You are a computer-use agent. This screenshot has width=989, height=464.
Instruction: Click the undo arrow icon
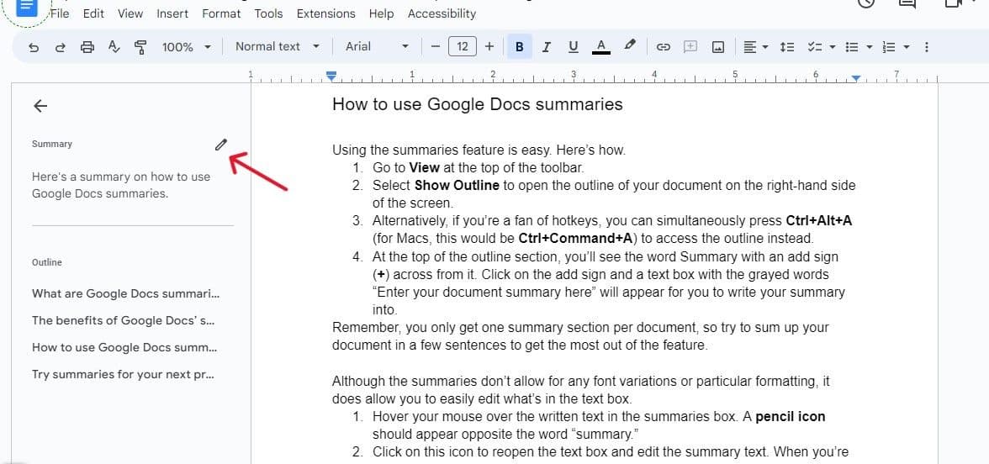pyautogui.click(x=34, y=47)
